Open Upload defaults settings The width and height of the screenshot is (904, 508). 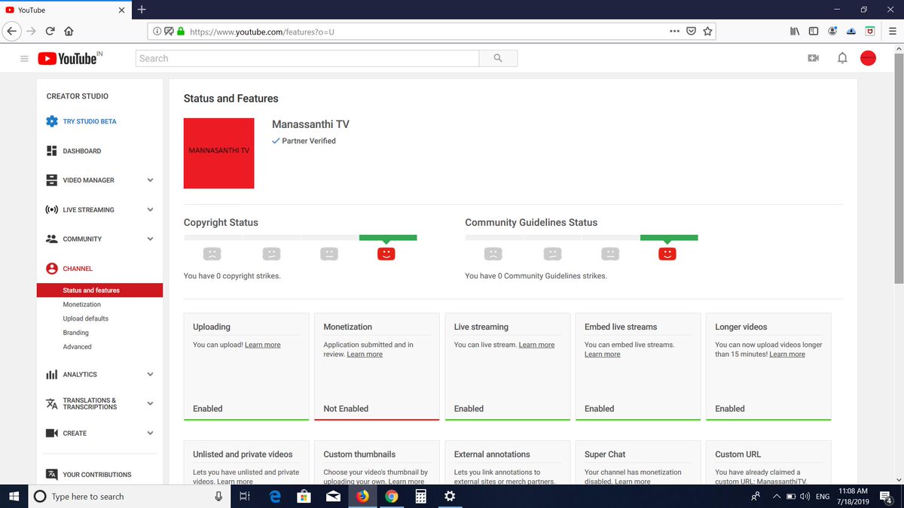pos(85,318)
